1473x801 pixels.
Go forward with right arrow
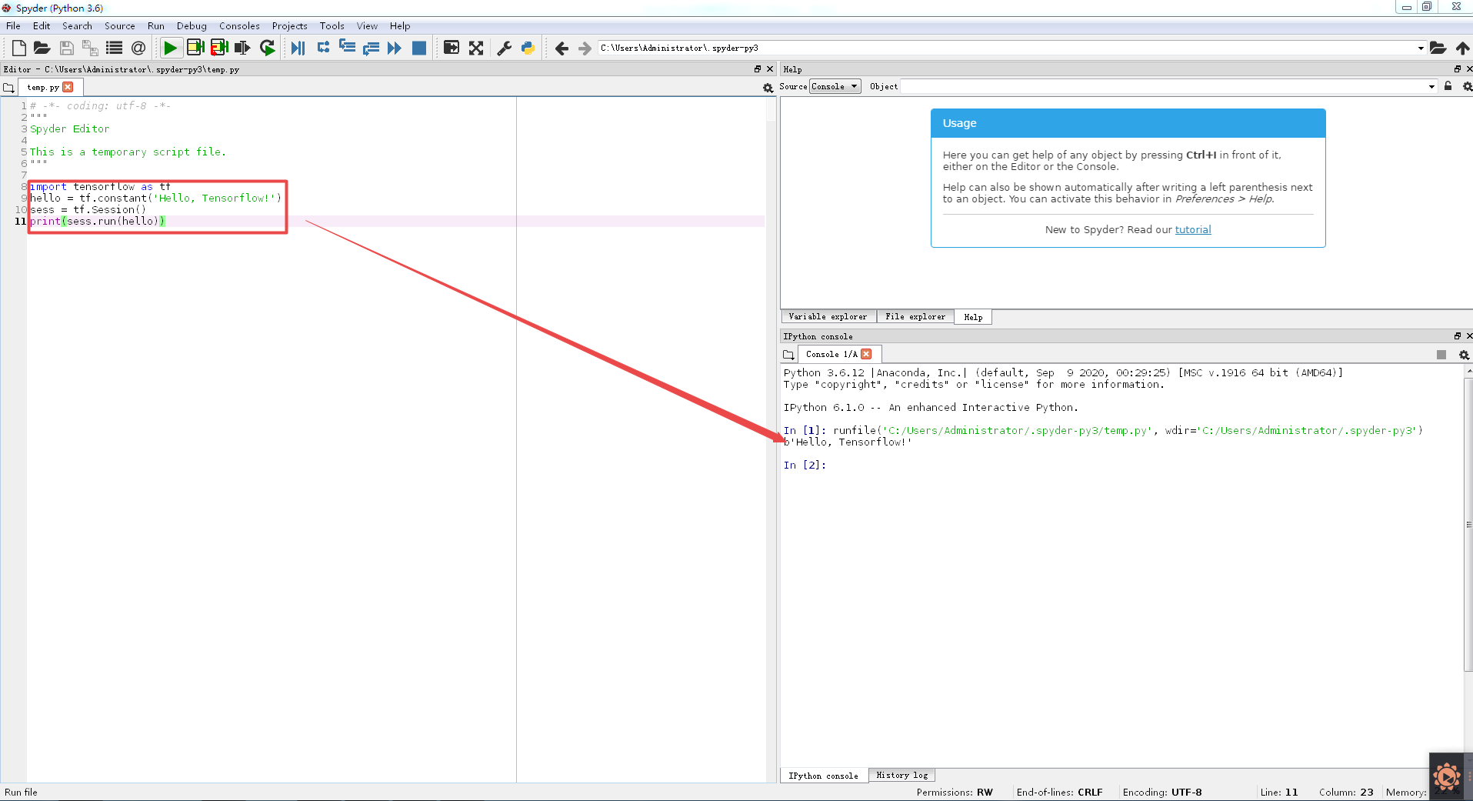585,48
